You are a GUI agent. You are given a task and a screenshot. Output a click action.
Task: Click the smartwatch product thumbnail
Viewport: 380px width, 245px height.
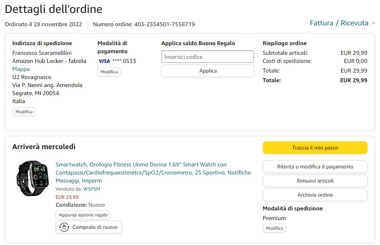click(32, 178)
